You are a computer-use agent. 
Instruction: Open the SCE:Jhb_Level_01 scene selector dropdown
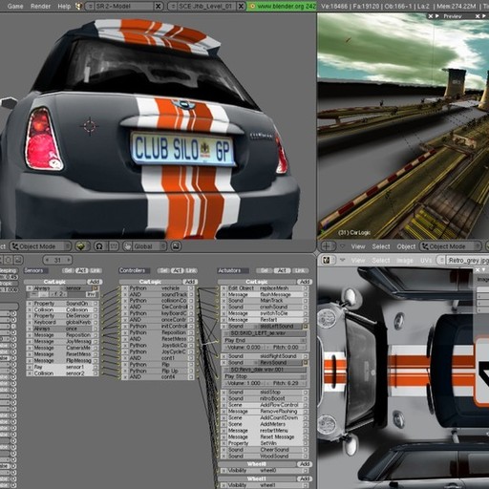coord(172,6)
